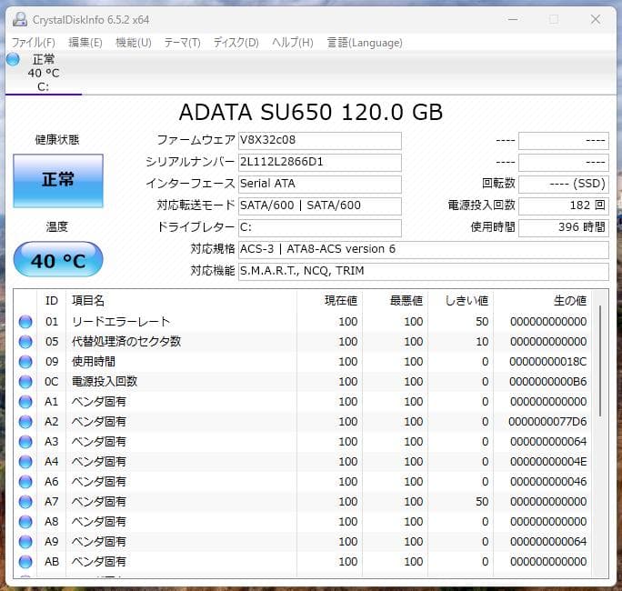This screenshot has width=622, height=591.
Task: Open the テーマ(T) menu
Action: pyautogui.click(x=183, y=43)
